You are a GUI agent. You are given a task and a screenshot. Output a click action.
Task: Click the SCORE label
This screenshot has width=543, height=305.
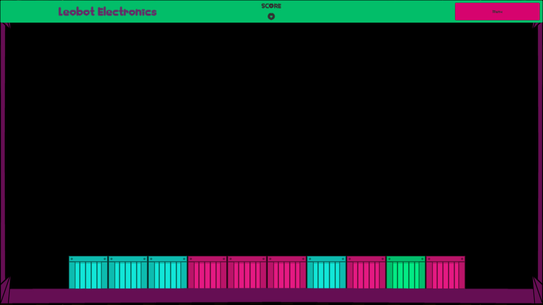[271, 6]
